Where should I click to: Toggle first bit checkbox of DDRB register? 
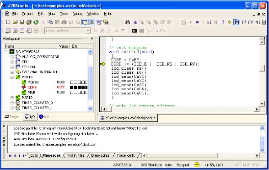(71, 88)
